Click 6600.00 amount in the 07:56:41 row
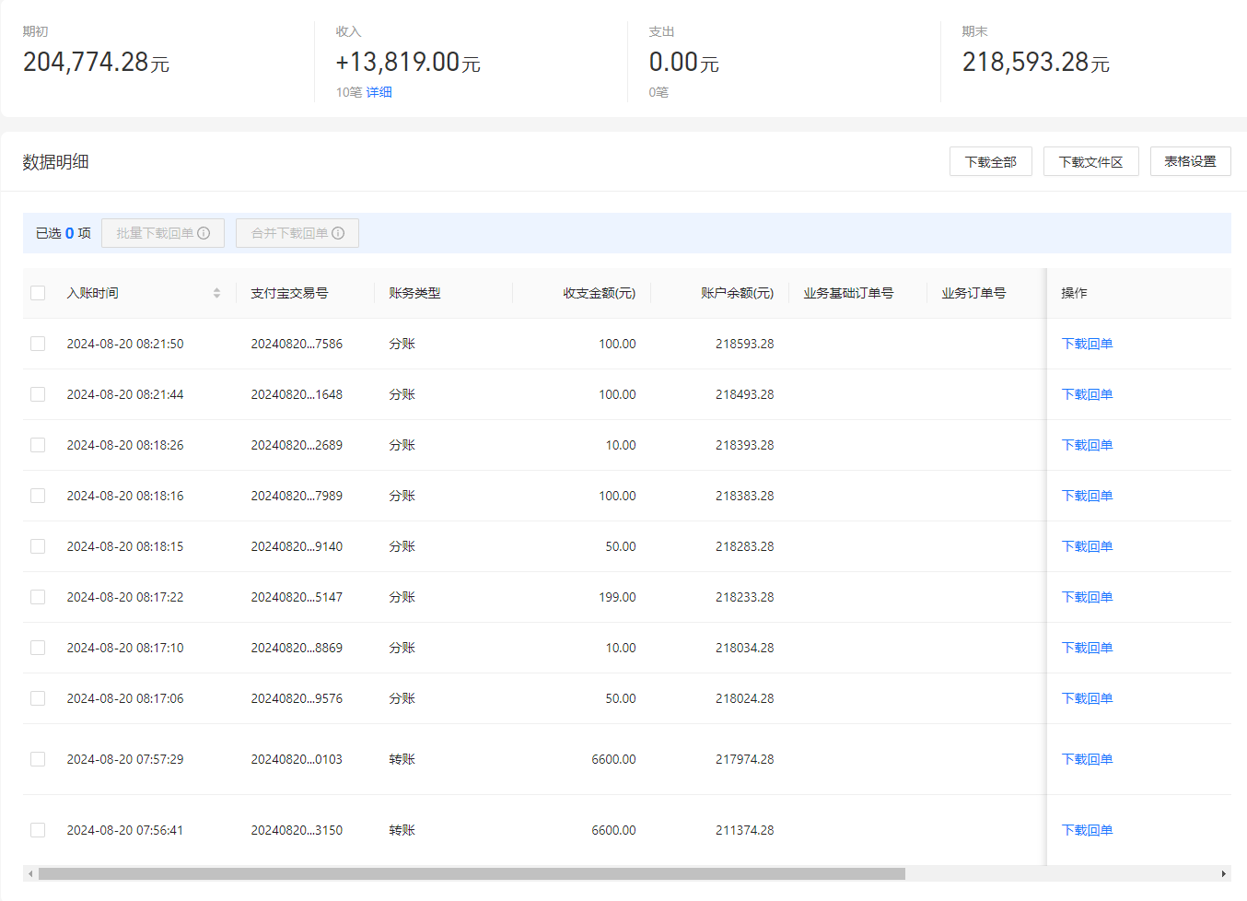 (x=613, y=830)
